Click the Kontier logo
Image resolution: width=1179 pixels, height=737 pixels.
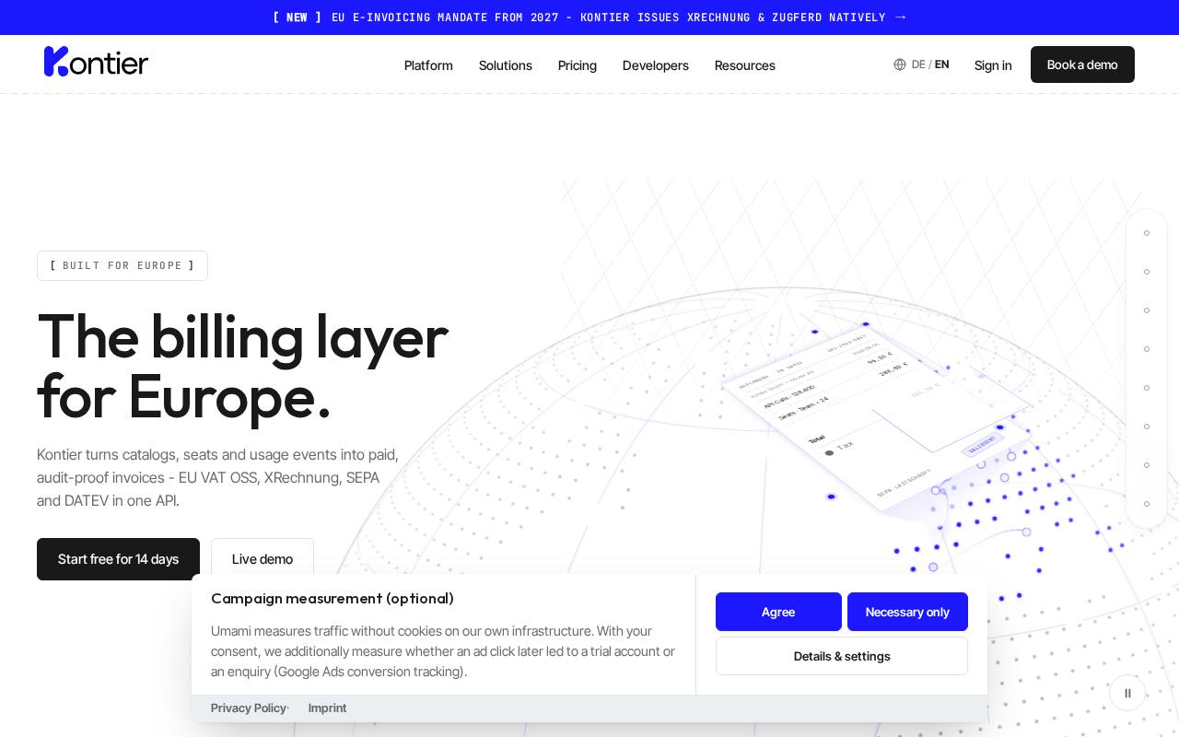coord(96,62)
